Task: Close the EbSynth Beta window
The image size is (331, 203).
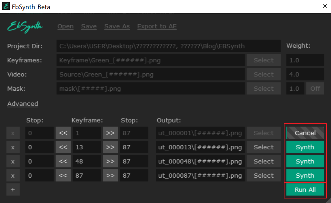Action: 325,6
